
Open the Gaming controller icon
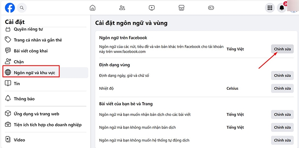point(211,8)
